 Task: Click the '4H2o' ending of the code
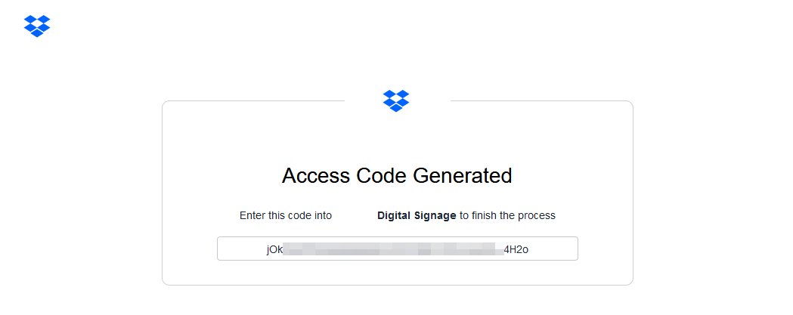coord(516,249)
